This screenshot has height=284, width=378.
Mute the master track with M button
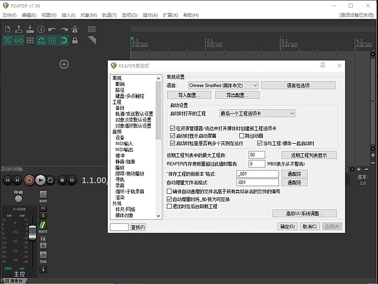[43, 207]
